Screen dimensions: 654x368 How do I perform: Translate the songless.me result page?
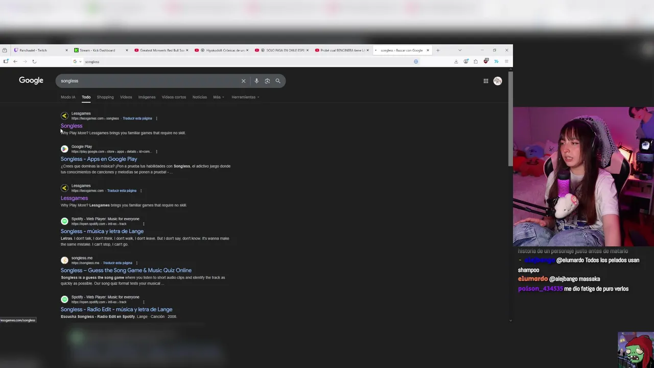point(118,263)
